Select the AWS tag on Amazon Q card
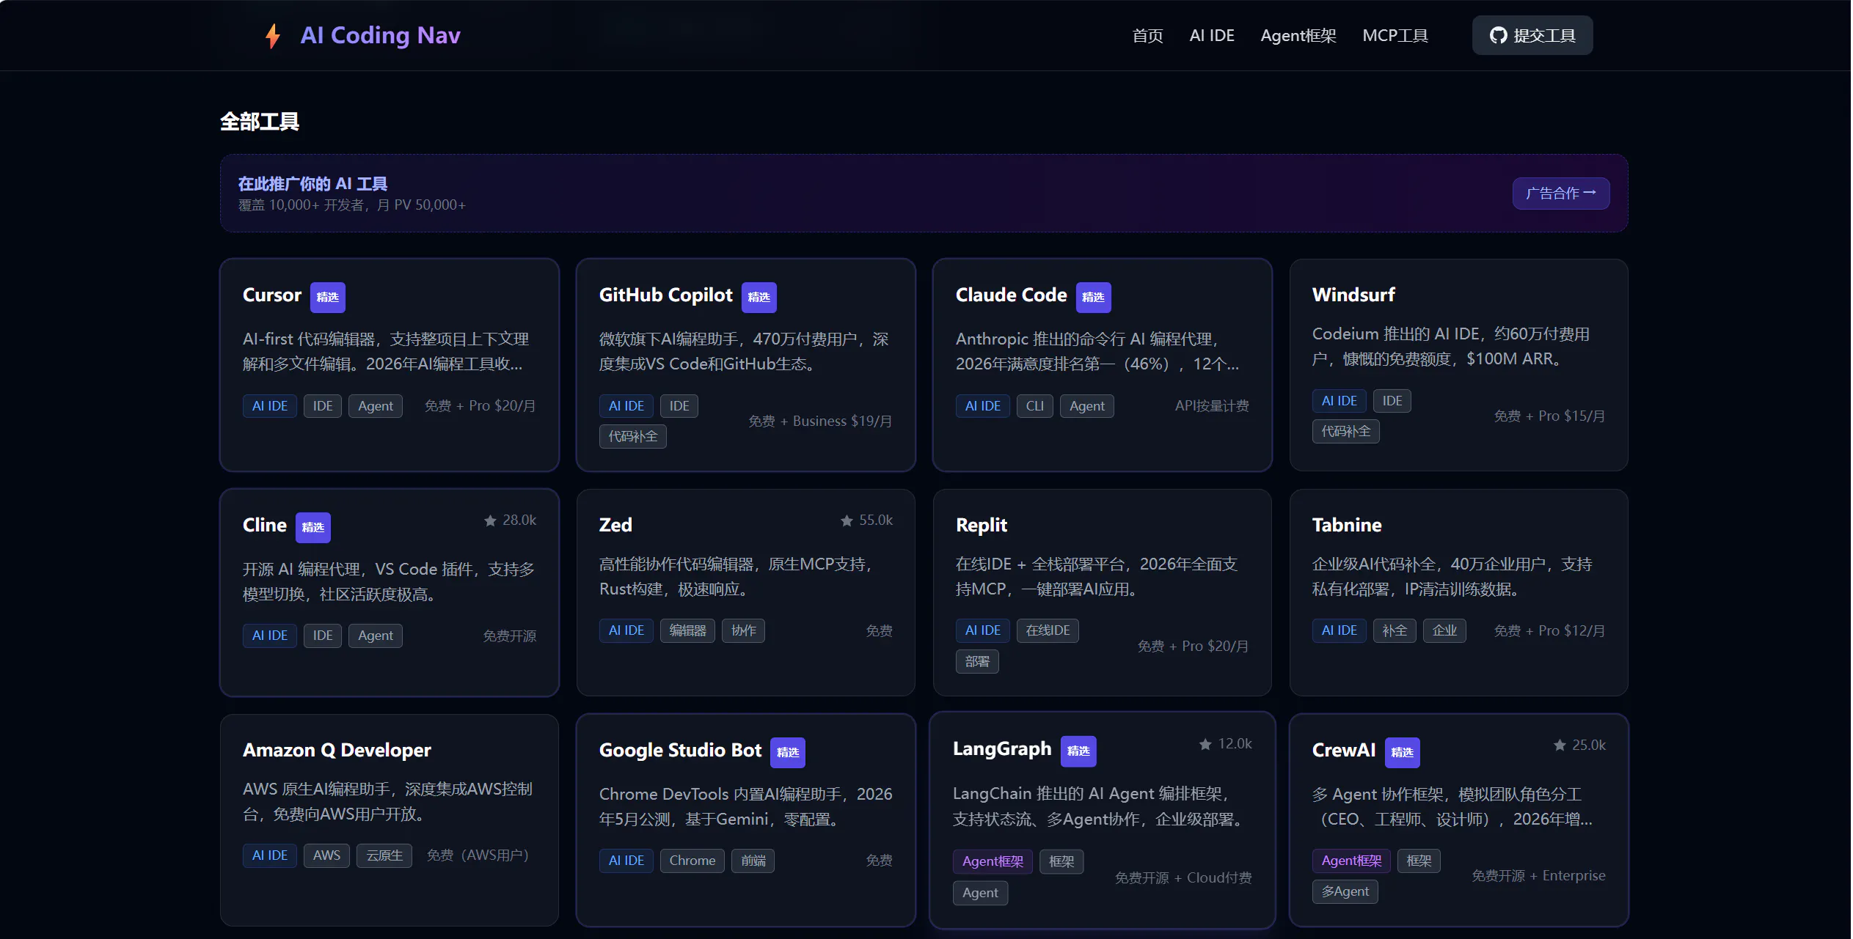1853x939 pixels. (327, 856)
